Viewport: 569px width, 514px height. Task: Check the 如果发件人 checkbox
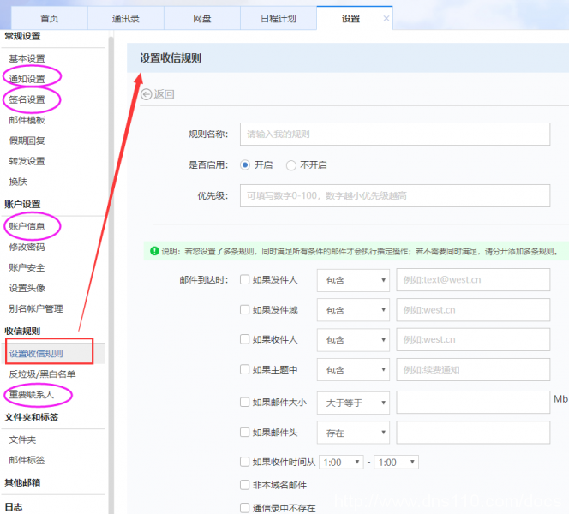244,279
